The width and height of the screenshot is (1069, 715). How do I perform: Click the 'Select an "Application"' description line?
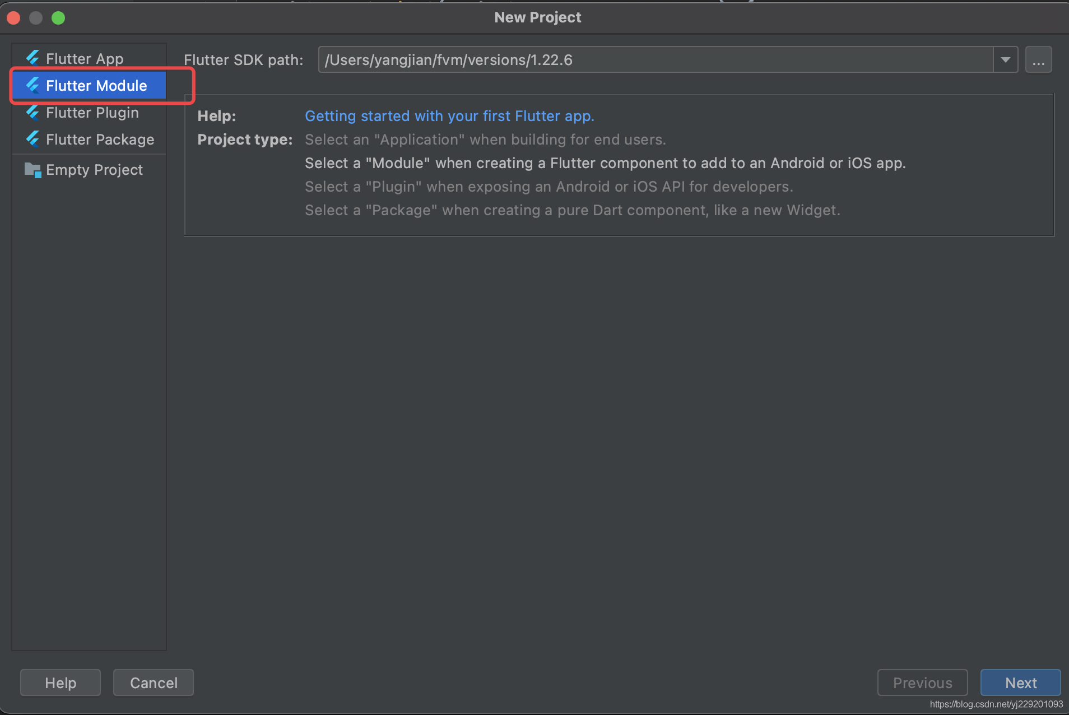pyautogui.click(x=485, y=140)
